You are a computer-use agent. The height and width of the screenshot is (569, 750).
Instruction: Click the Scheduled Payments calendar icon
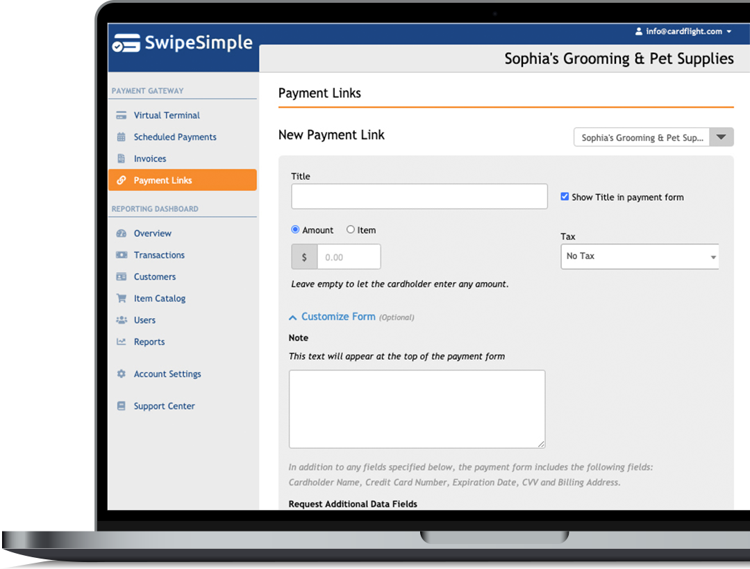coord(122,137)
